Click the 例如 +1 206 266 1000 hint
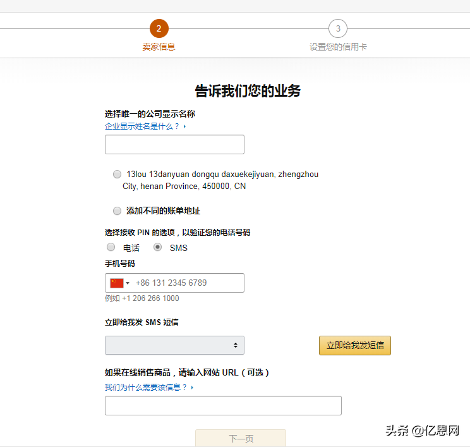Screen dimensions: 470x447 (142, 298)
